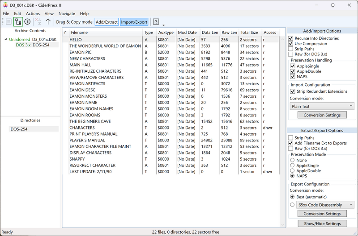Enable Strip Paths under Extract/Export Options
Image resolution: width=358 pixels, height=236 pixels.
pos(290,138)
